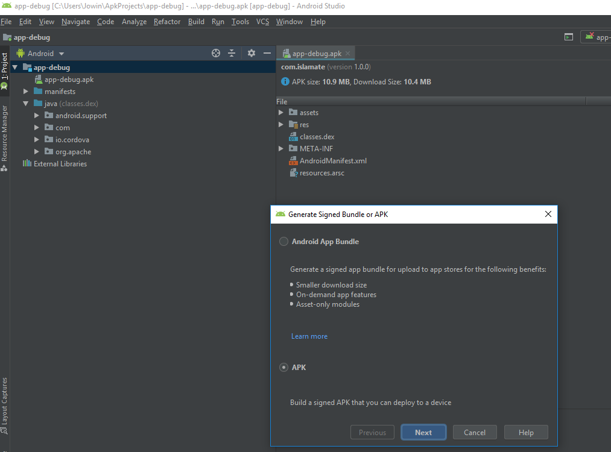Expand the META-INF folder in APK viewer

pos(281,149)
